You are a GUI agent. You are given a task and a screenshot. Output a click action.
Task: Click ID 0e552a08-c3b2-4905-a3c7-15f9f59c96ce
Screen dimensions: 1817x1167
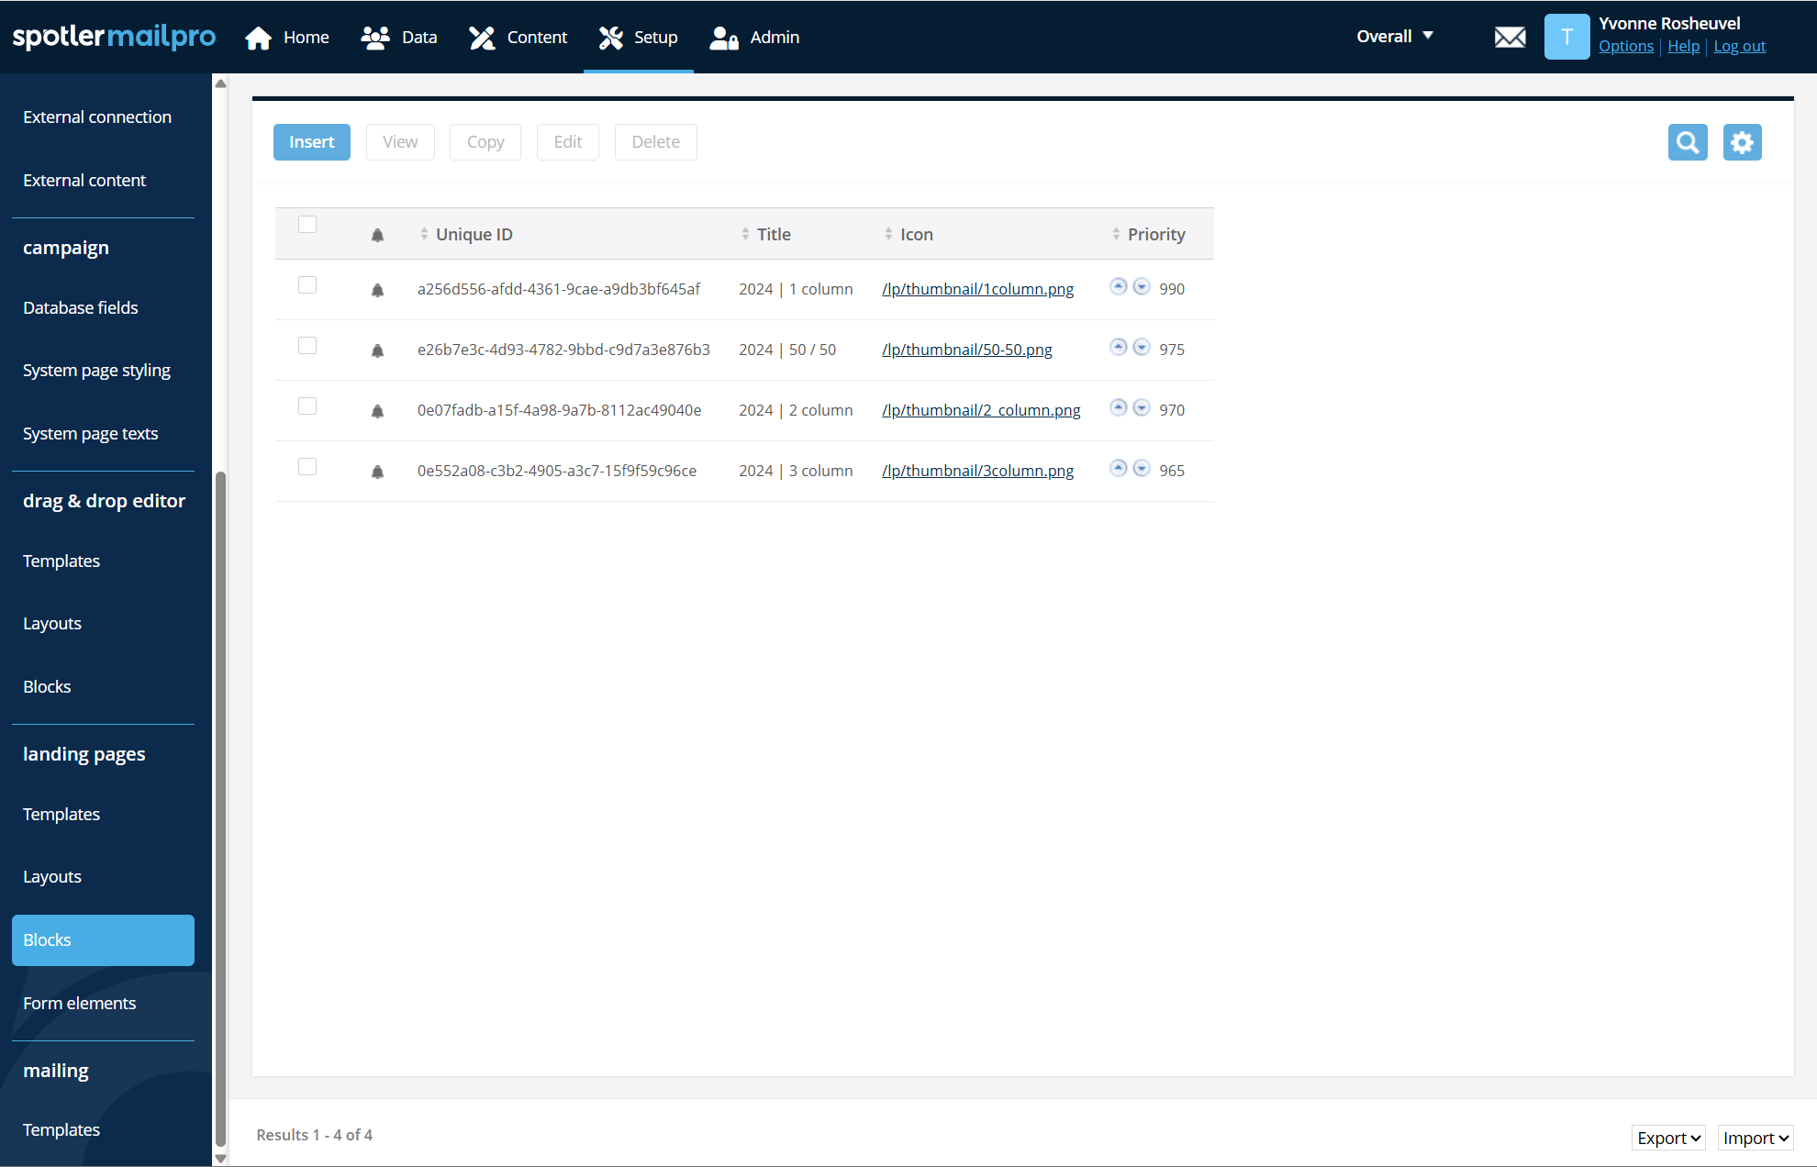coord(557,471)
